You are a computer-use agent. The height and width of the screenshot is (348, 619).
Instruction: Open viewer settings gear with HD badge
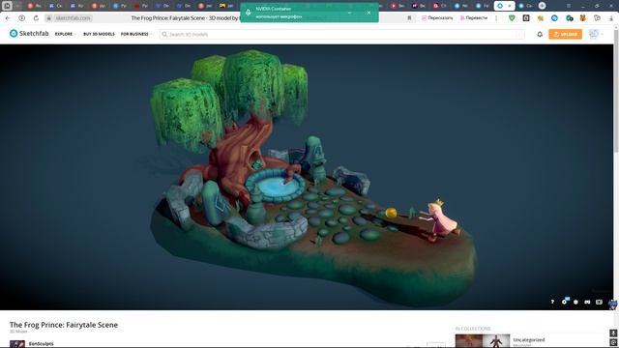click(565, 302)
